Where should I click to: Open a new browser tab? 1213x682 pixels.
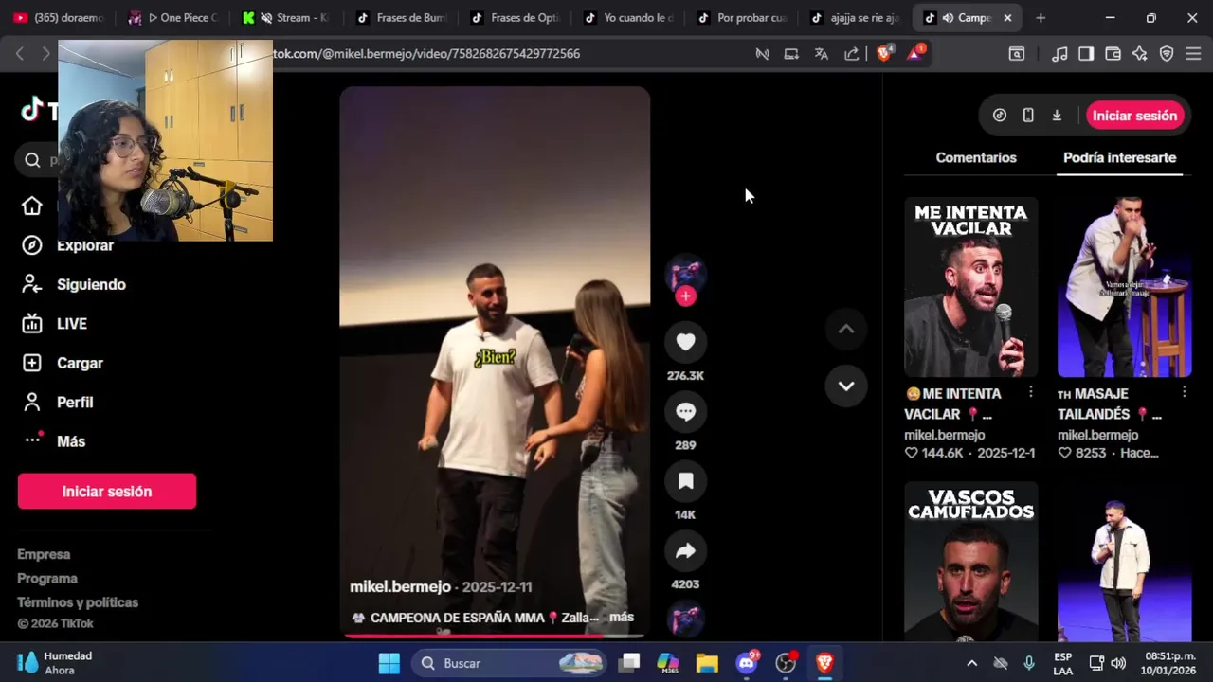[x=1041, y=18]
